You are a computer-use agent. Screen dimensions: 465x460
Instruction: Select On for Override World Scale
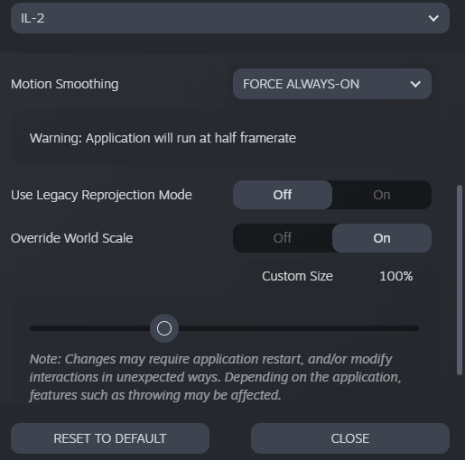[382, 238]
